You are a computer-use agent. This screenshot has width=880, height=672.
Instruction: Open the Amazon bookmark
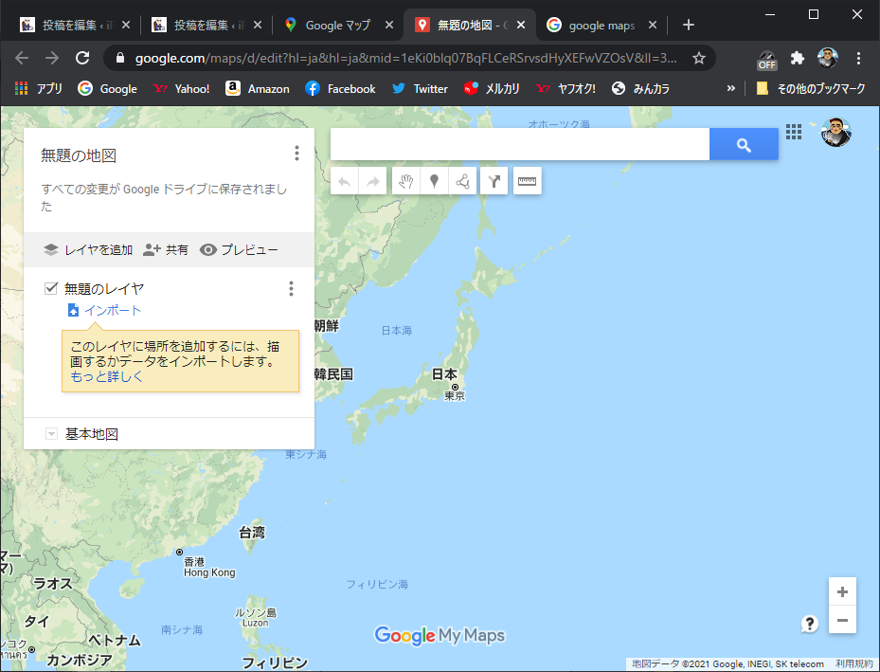[257, 88]
